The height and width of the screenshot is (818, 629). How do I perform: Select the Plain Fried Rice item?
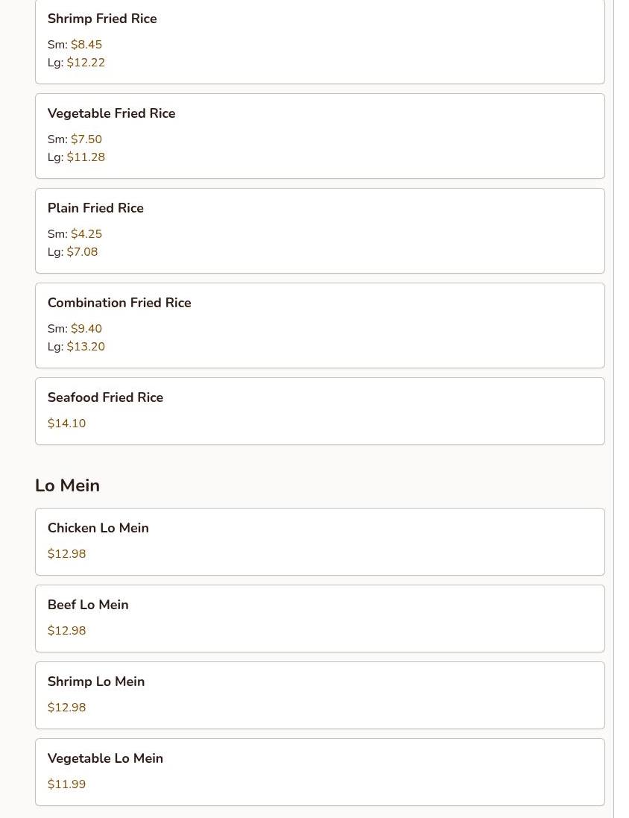[320, 231]
